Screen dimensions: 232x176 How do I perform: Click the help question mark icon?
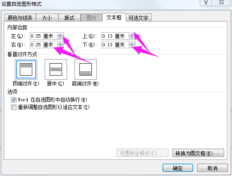[206, 2]
